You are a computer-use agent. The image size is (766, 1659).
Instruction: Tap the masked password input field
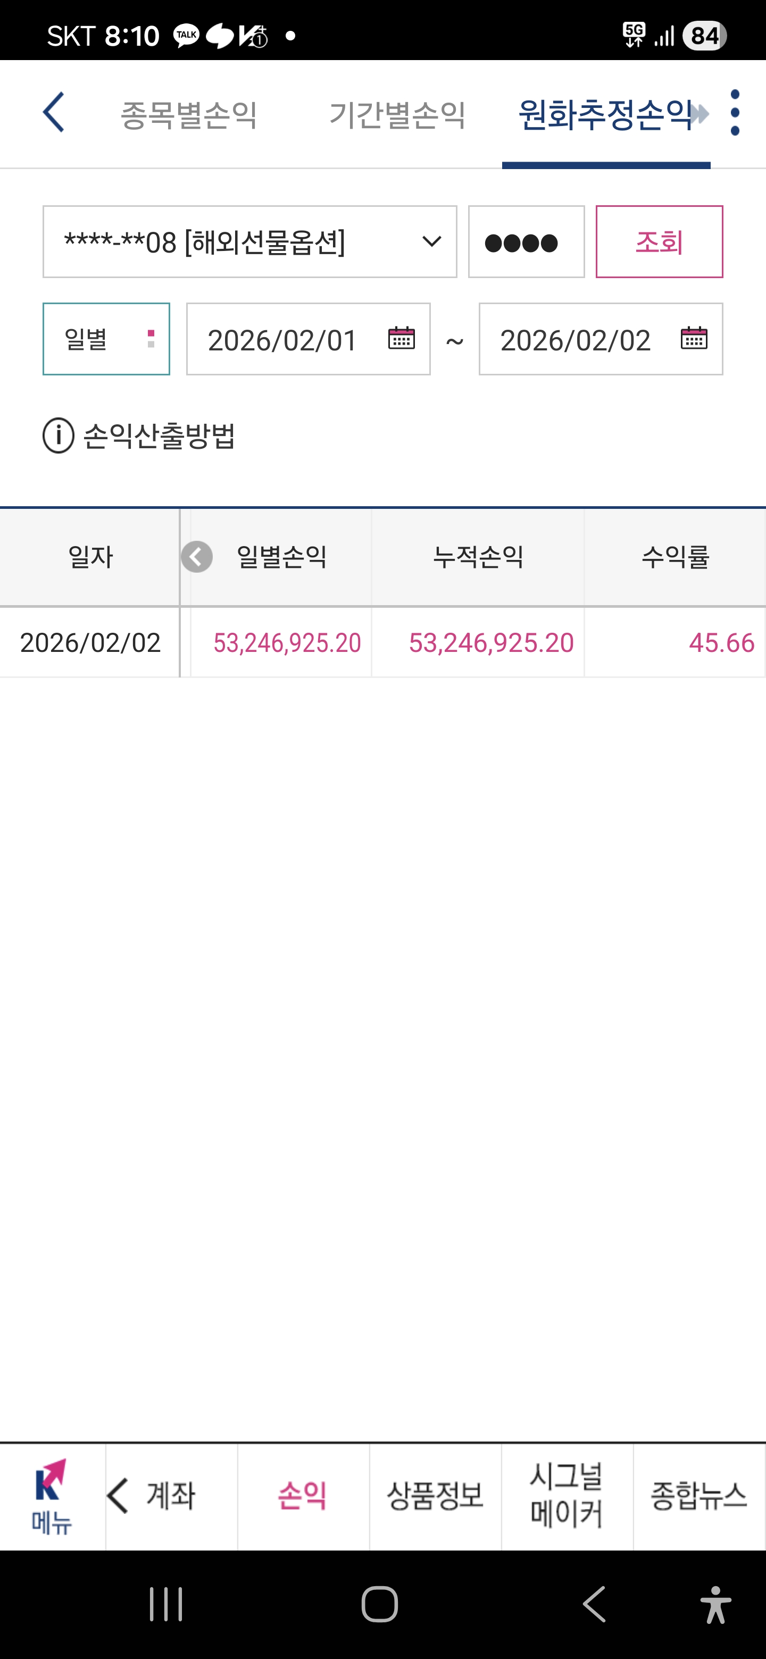526,241
